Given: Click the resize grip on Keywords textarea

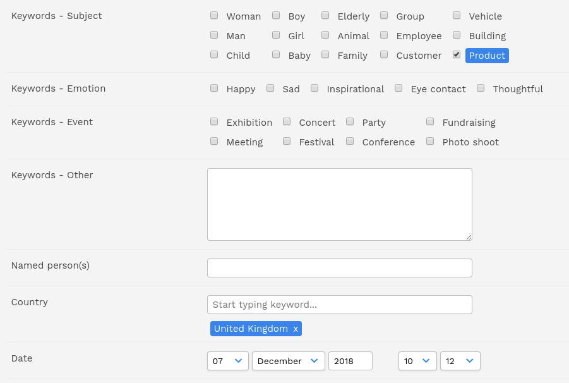Looking at the screenshot, I should pos(469,237).
